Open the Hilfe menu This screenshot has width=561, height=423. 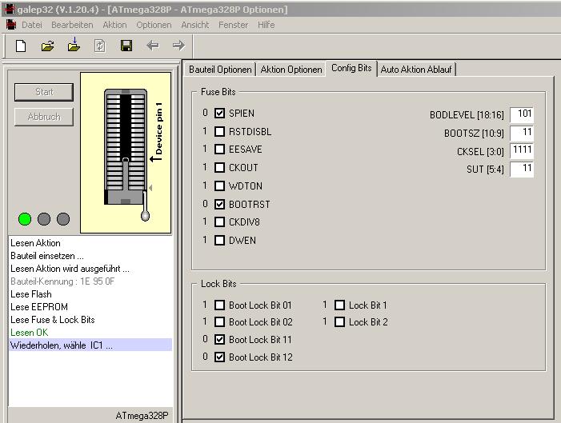(266, 25)
